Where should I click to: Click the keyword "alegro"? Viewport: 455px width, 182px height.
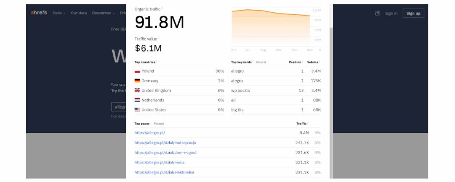(x=237, y=81)
